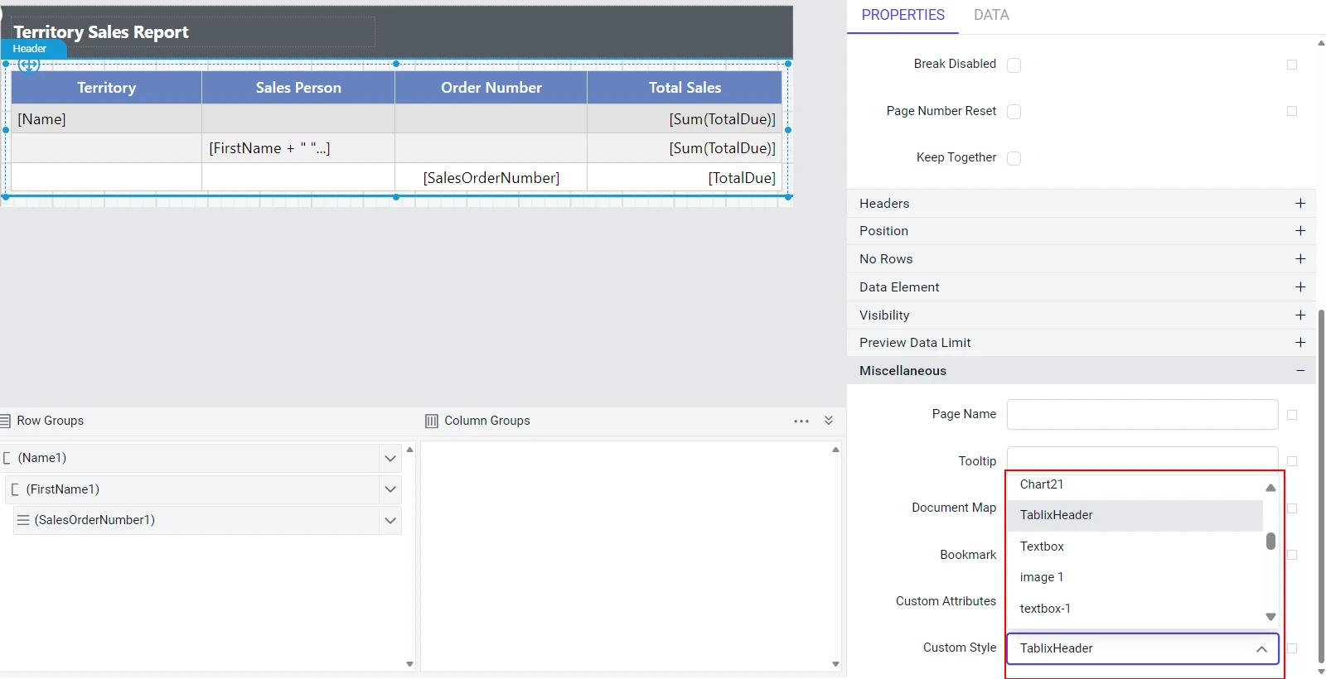Select the Territory Sales Report title textbox
The image size is (1326, 679).
[193, 31]
